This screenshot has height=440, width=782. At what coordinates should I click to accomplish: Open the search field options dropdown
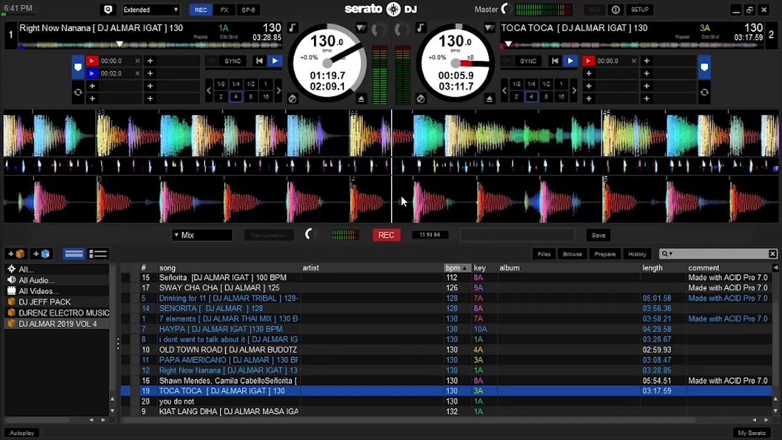point(667,254)
